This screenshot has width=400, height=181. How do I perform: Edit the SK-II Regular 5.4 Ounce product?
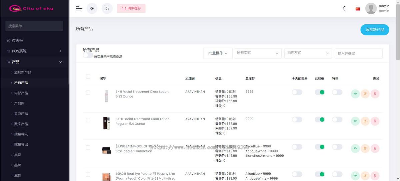365,121
